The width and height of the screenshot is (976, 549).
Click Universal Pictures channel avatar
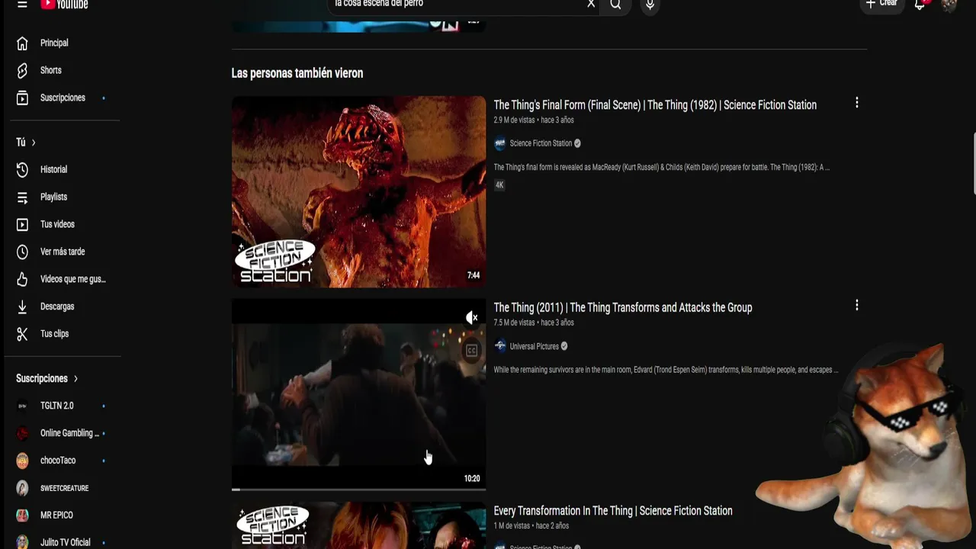500,346
